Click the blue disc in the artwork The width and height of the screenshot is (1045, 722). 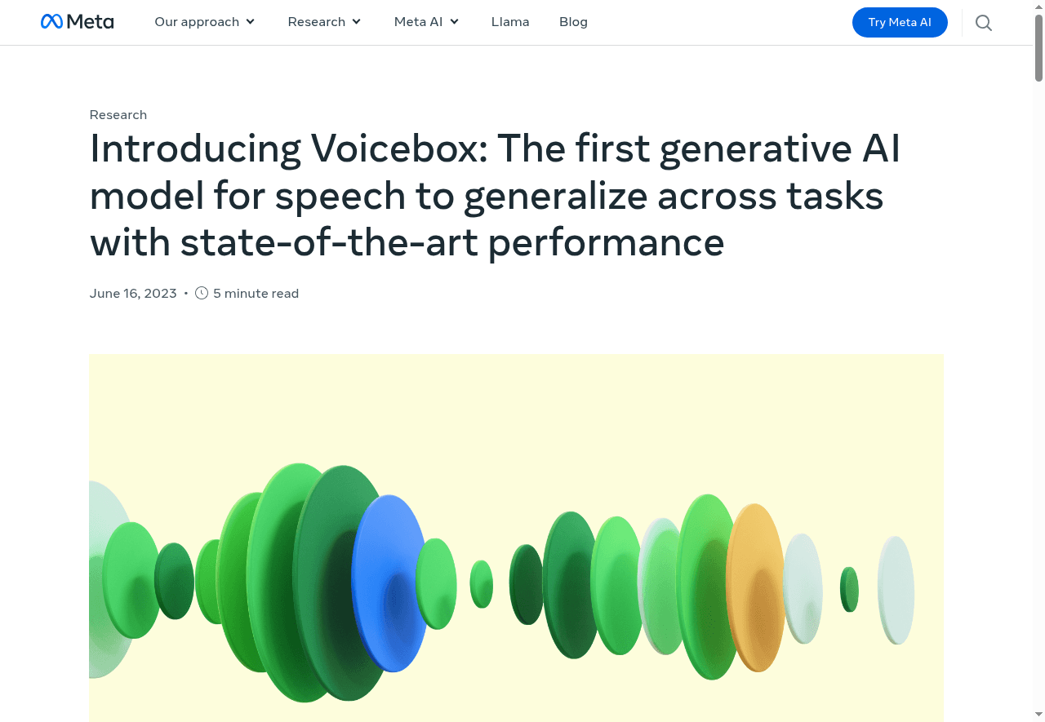[392, 583]
